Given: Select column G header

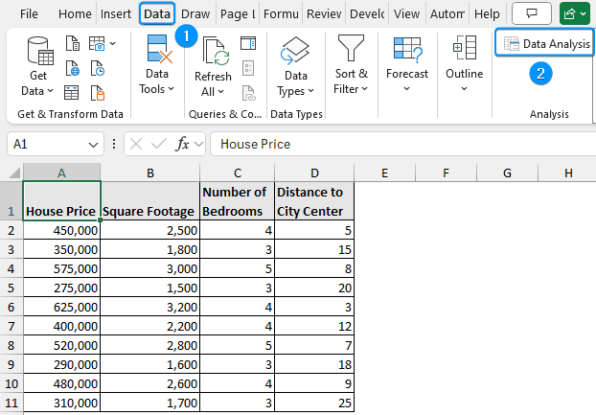Looking at the screenshot, I should pyautogui.click(x=507, y=173).
